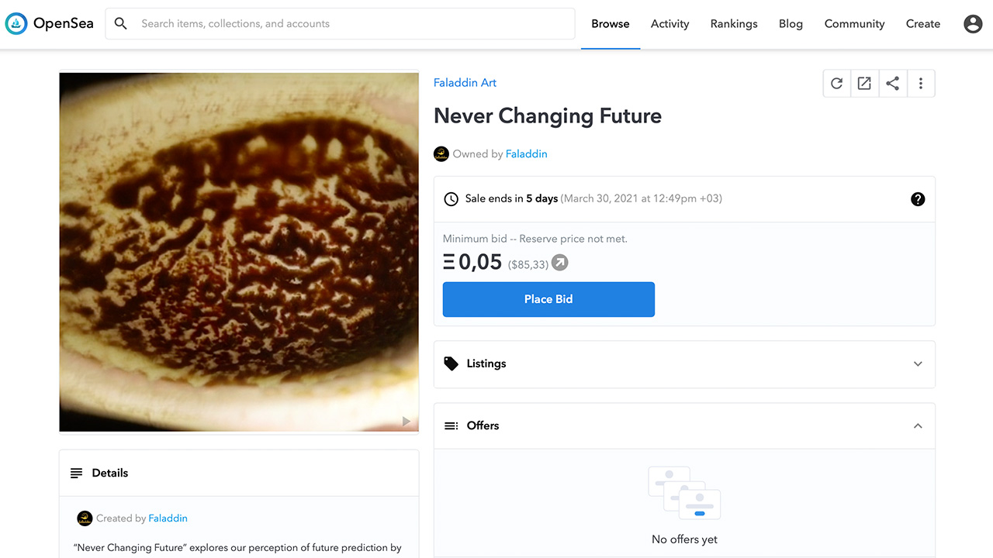Open the Activity tab
This screenshot has height=558, width=993.
pyautogui.click(x=670, y=24)
